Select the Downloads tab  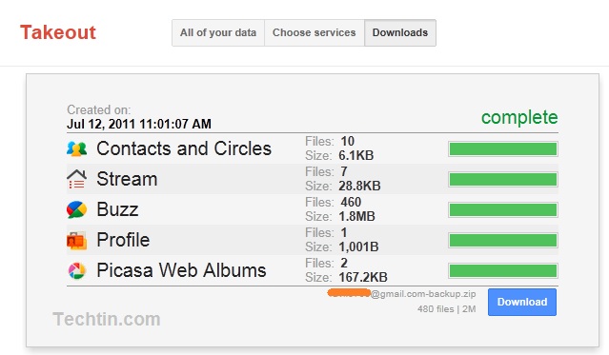coord(400,33)
